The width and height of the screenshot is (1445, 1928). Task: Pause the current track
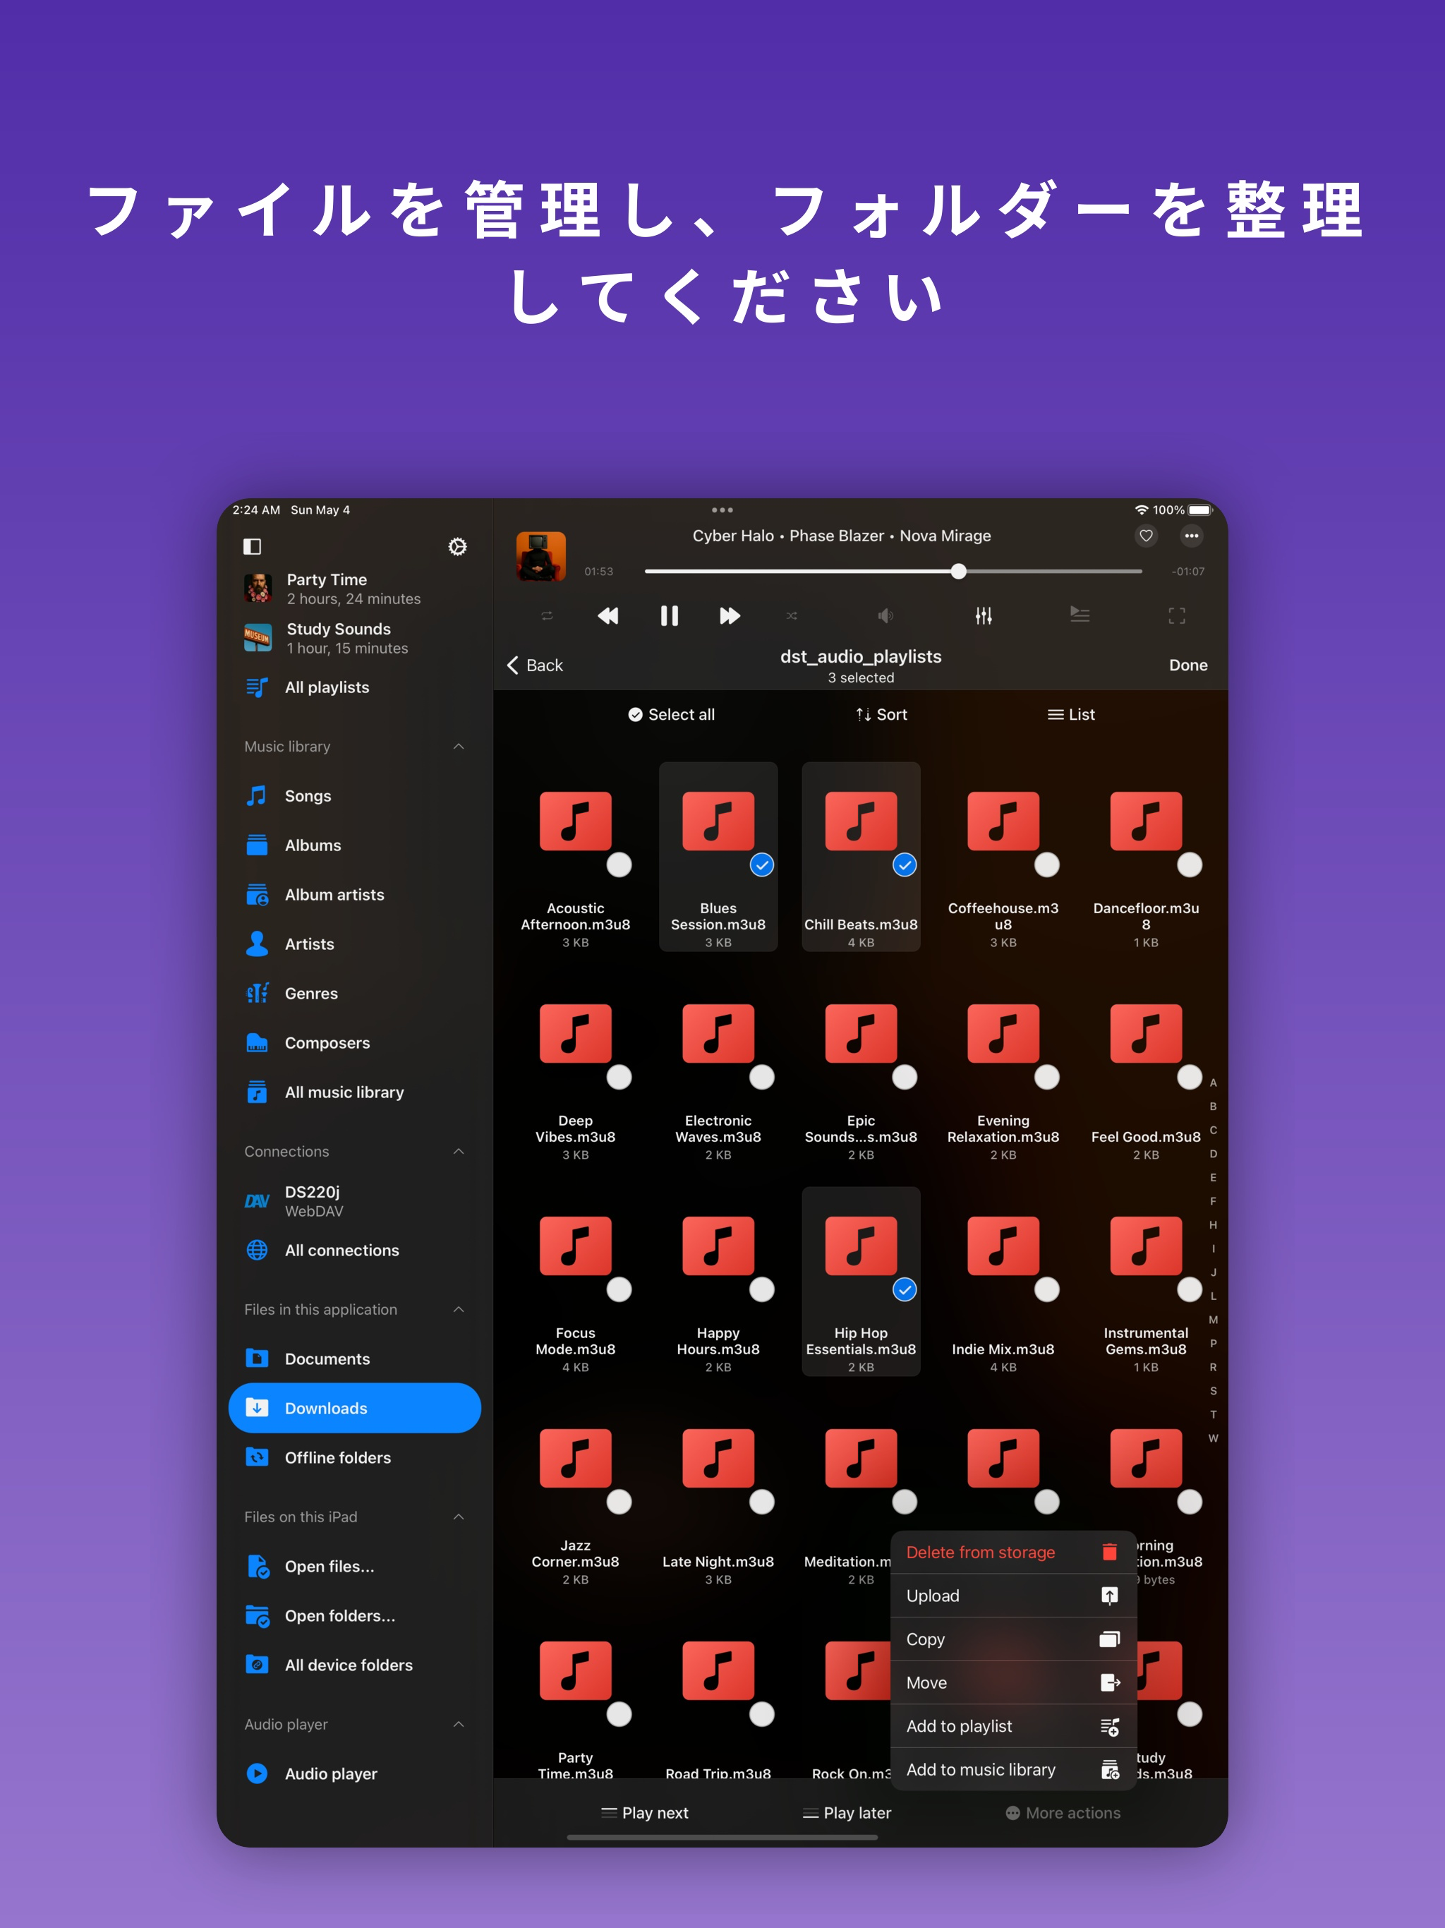[670, 616]
